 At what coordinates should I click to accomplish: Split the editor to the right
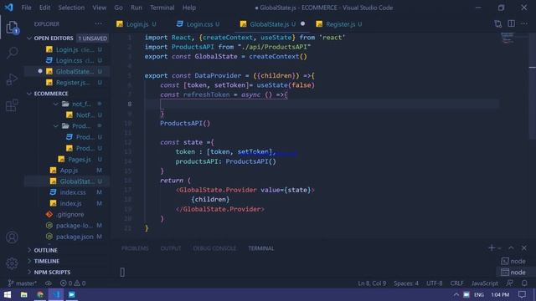tap(512, 23)
